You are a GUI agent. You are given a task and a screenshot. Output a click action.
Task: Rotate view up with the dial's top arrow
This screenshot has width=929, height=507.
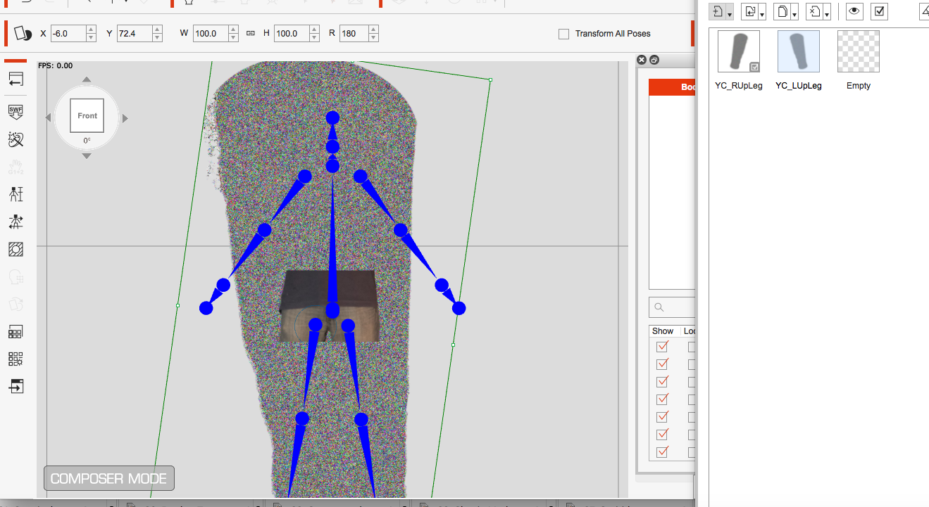click(x=87, y=79)
